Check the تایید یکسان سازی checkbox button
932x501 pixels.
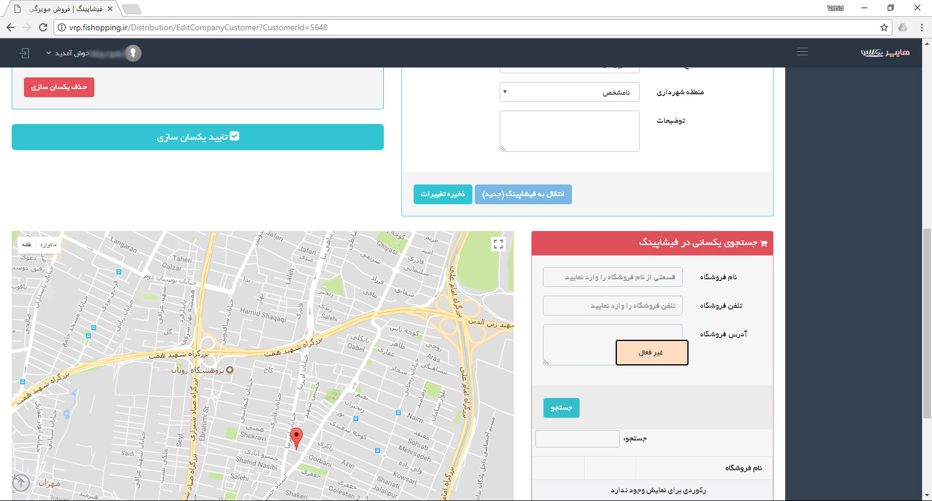pos(197,137)
